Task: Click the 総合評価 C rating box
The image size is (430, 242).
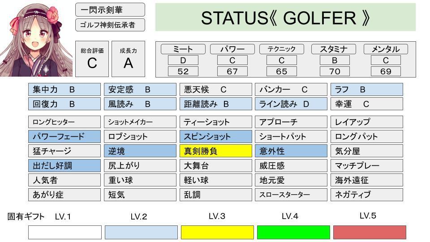Action: (92, 59)
